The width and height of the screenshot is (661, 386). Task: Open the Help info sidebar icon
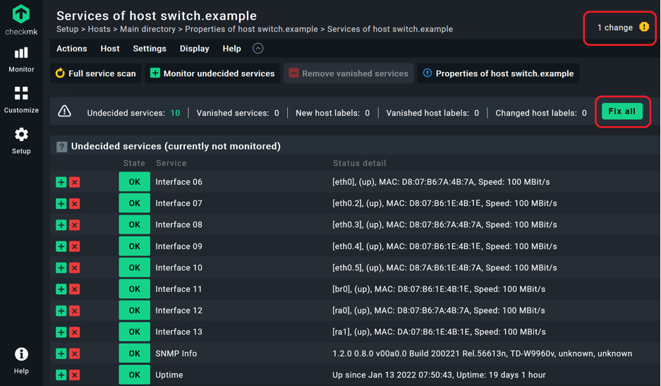pos(21,360)
